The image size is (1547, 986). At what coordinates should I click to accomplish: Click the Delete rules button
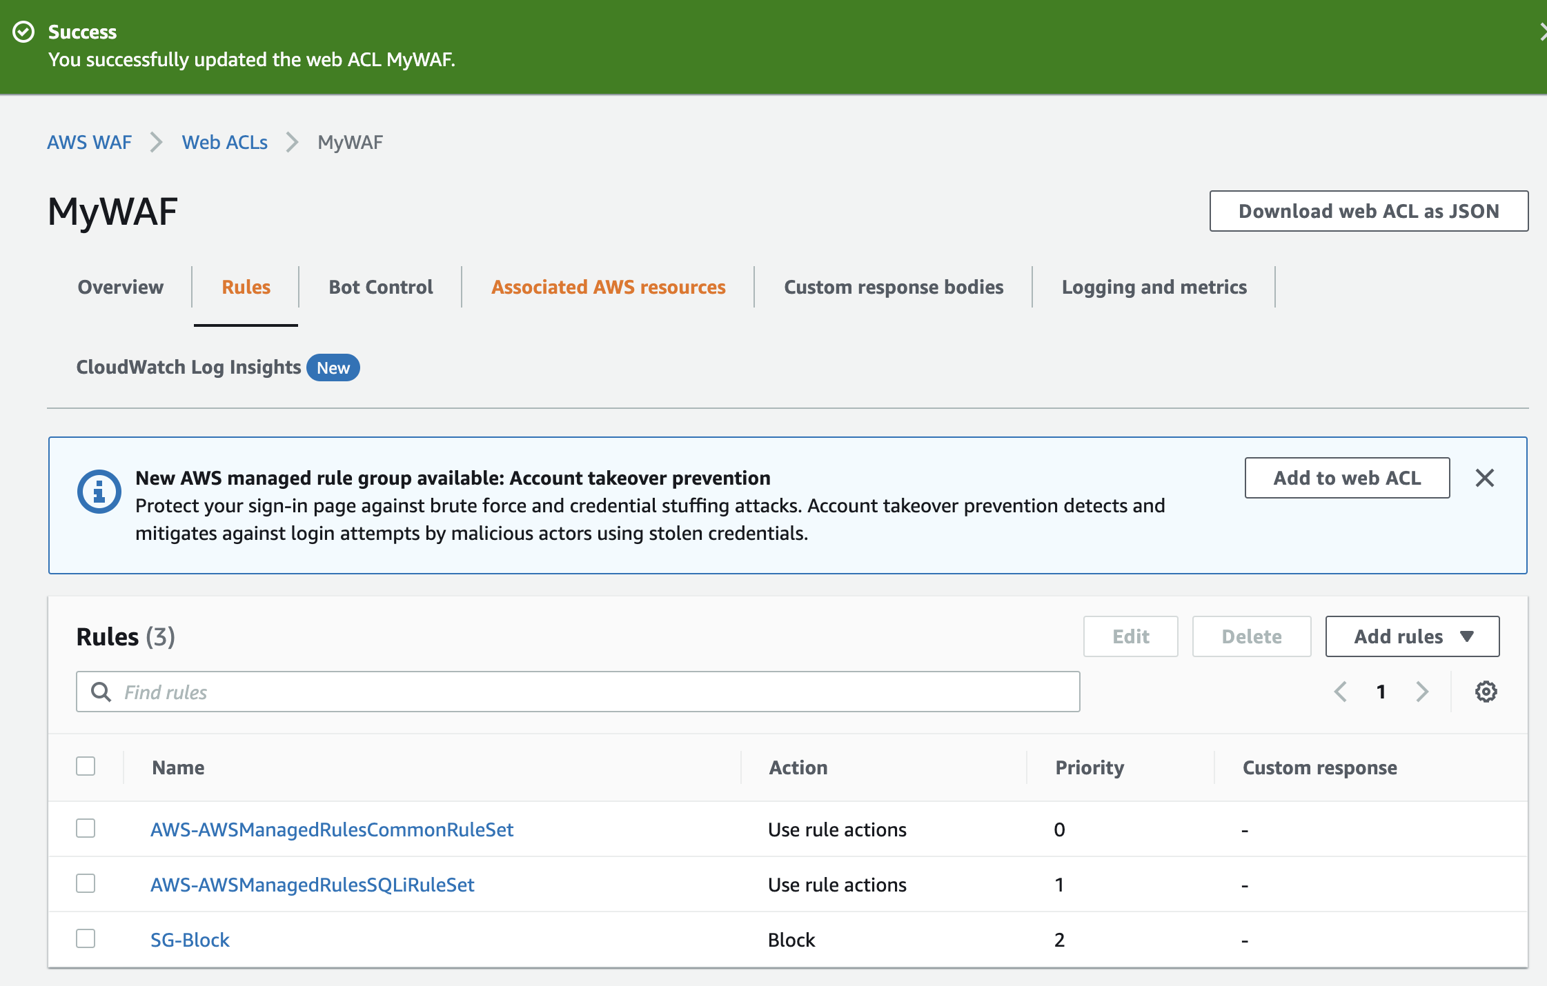tap(1252, 636)
